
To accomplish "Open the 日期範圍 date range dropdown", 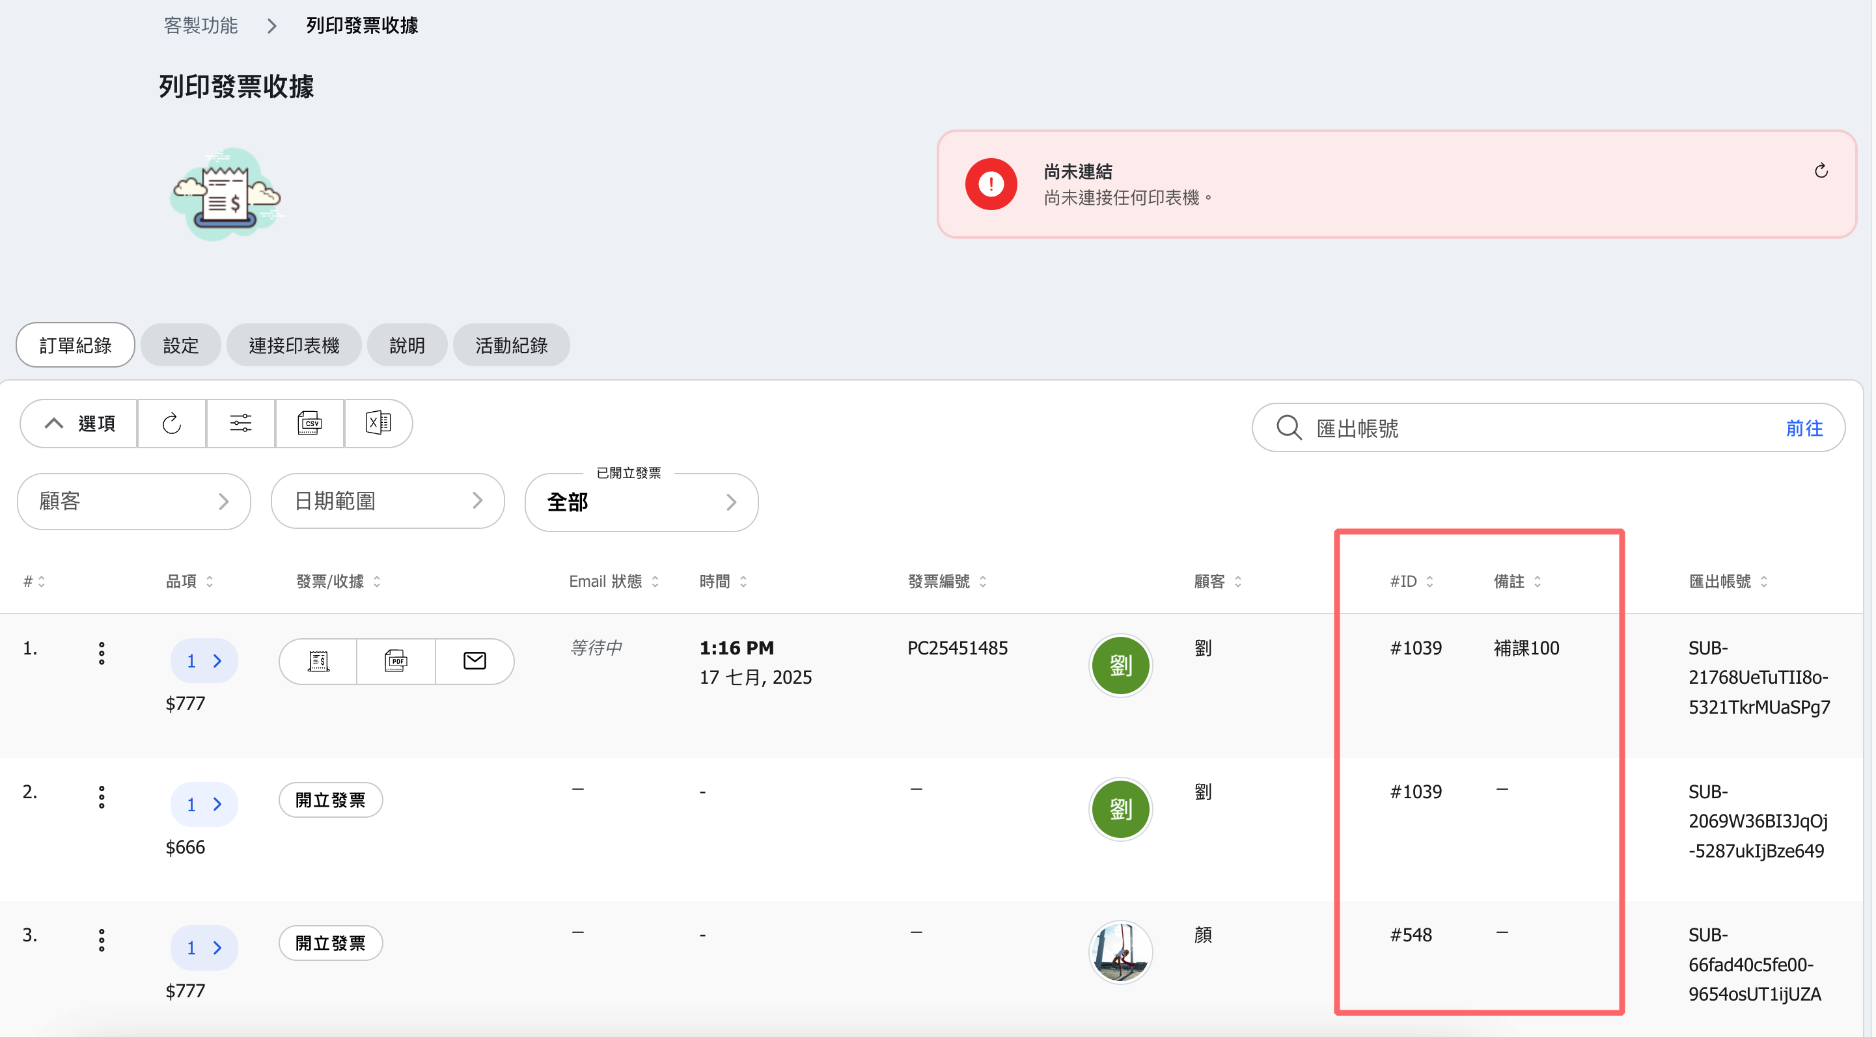I will pyautogui.click(x=387, y=501).
